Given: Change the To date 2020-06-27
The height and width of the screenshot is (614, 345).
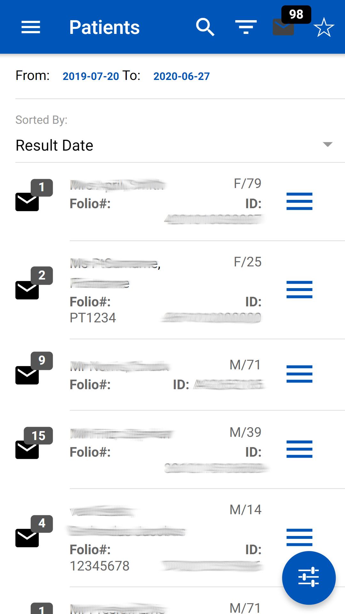Looking at the screenshot, I should click(181, 76).
